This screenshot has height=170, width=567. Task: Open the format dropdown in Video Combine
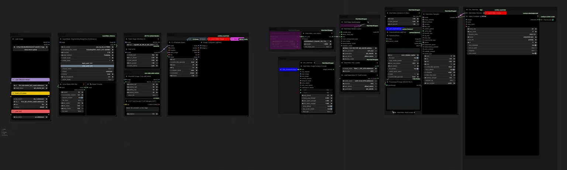pos(502,37)
